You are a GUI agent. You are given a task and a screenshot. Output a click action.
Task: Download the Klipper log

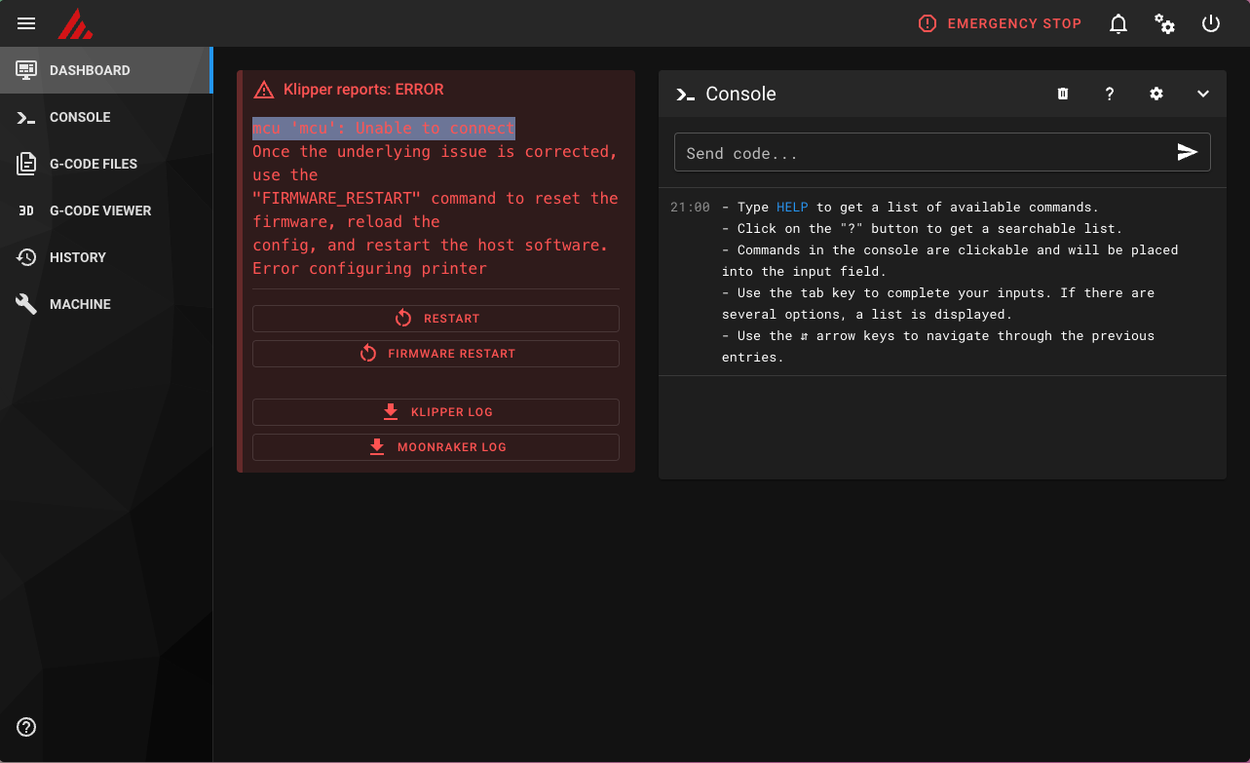click(436, 412)
